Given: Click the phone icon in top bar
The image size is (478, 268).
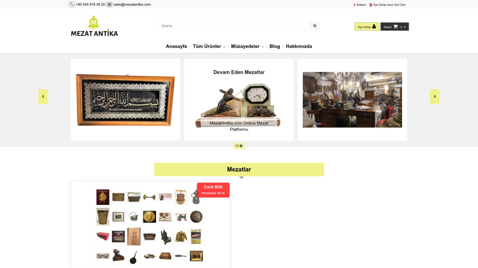Looking at the screenshot, I should coord(72,5).
